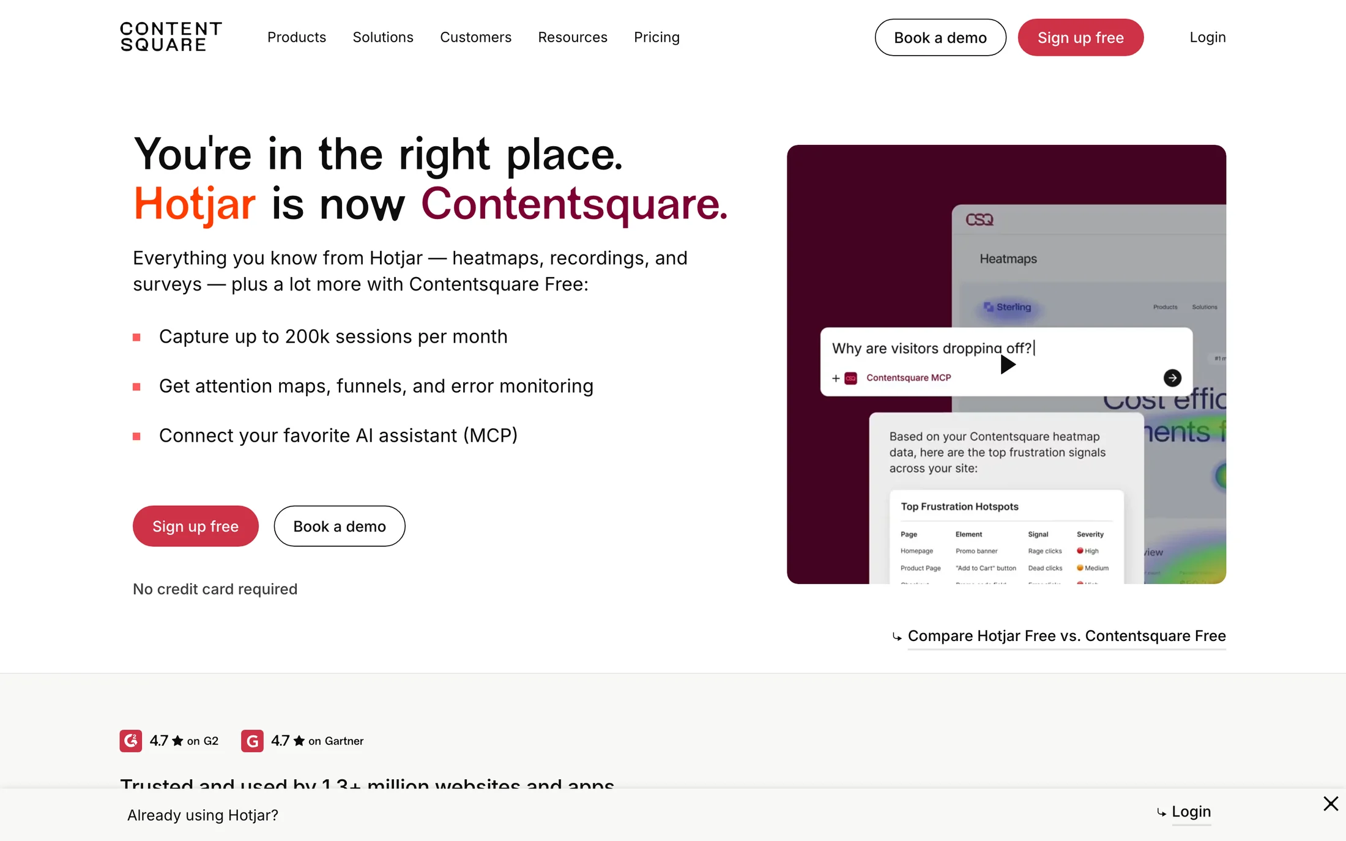Click the arrow send icon in video preview
1346x841 pixels.
(1172, 378)
